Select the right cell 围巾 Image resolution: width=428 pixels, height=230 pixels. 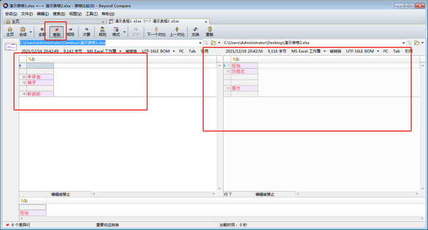[x=244, y=89]
